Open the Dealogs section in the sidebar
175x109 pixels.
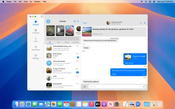click(36, 23)
